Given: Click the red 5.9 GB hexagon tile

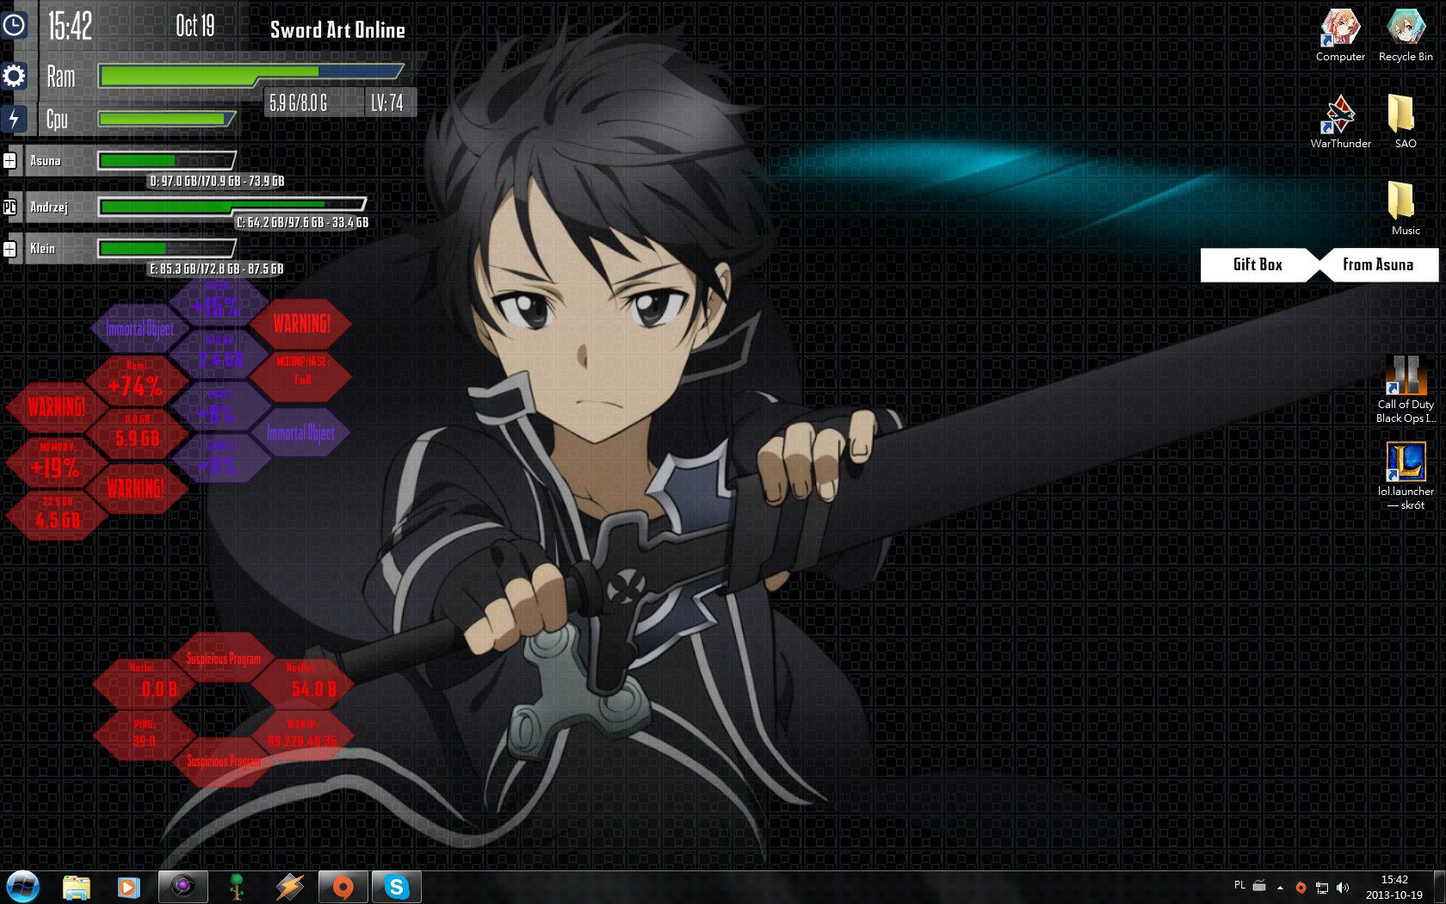Looking at the screenshot, I should click(x=137, y=433).
